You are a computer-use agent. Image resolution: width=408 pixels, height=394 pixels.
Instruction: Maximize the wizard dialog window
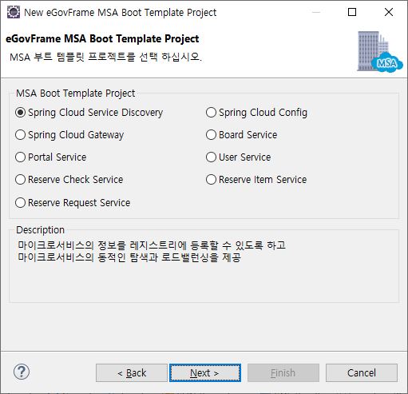352,12
